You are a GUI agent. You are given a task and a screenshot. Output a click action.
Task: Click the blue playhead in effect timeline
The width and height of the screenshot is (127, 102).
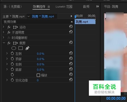[x=75, y=17]
